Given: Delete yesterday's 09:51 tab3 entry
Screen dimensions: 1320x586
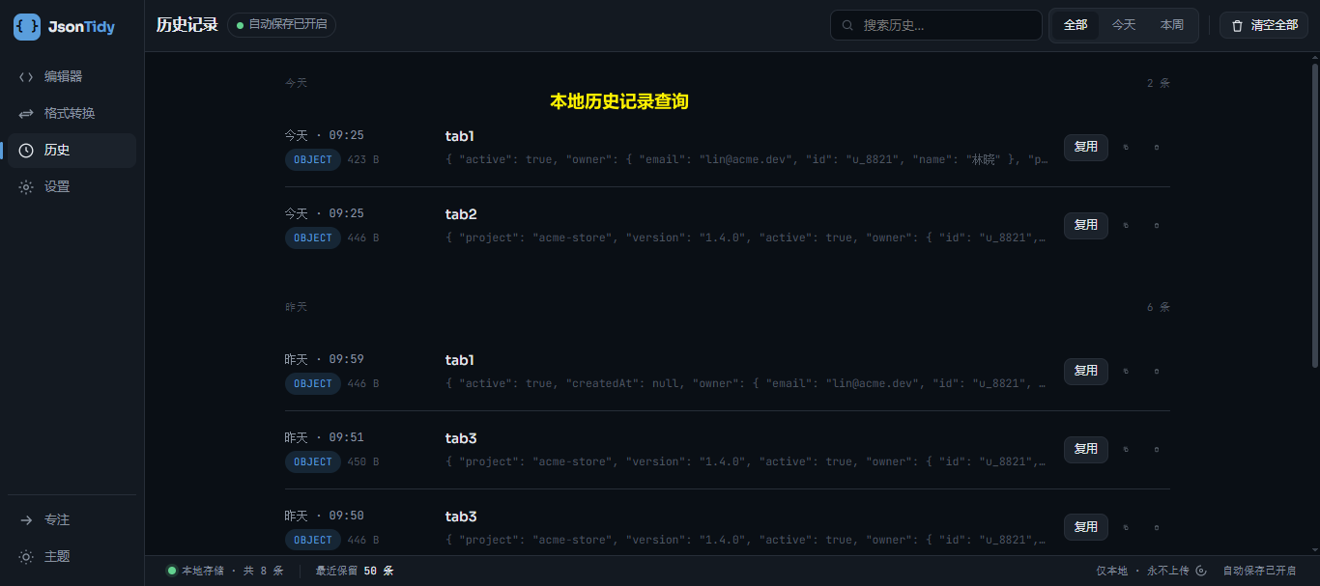Looking at the screenshot, I should pyautogui.click(x=1157, y=449).
